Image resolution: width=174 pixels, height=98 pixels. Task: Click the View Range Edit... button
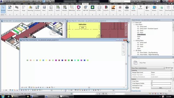coord(161,88)
